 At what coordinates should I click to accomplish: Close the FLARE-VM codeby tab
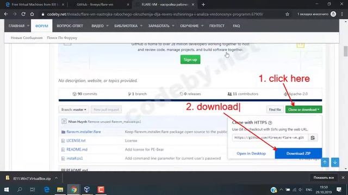193,4
